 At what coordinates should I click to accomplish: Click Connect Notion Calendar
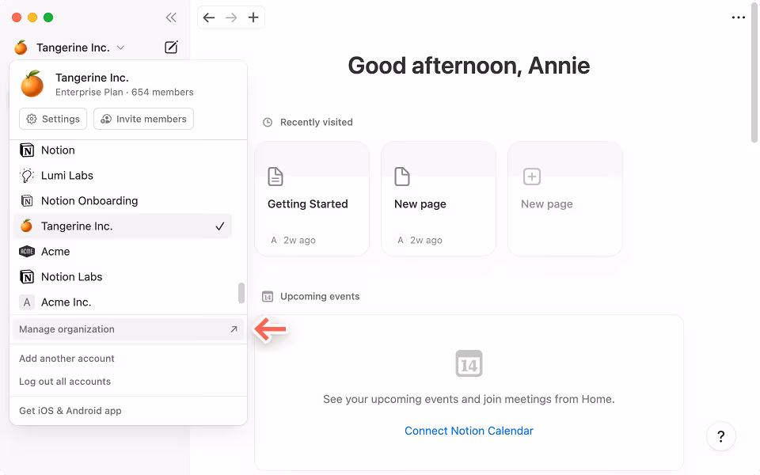tap(469, 431)
